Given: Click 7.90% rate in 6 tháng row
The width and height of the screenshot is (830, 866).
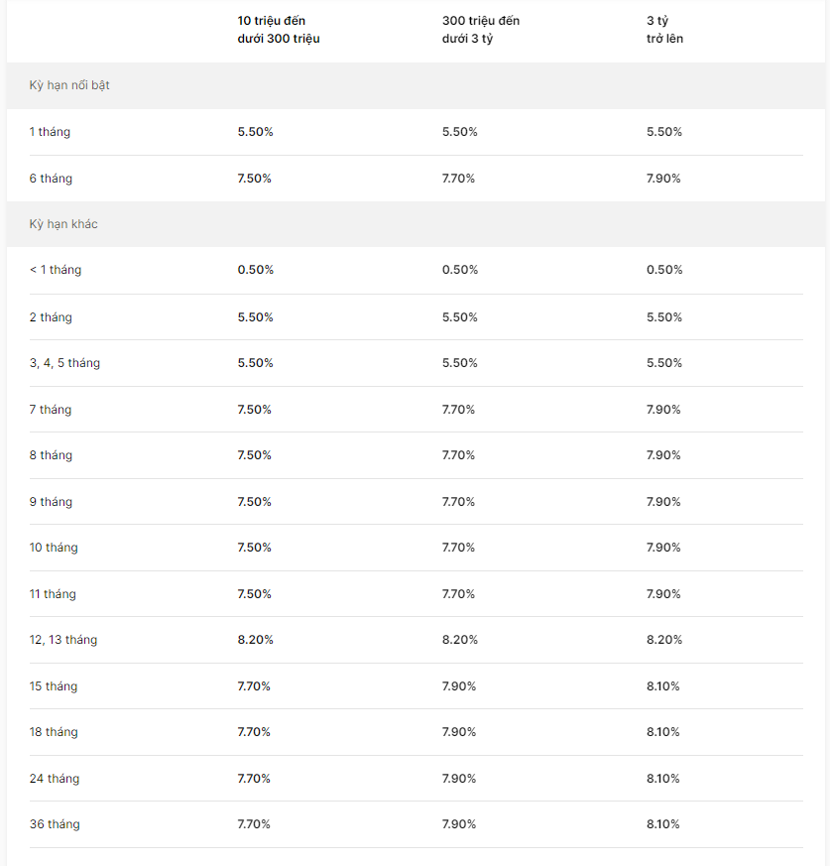Looking at the screenshot, I should tap(663, 179).
